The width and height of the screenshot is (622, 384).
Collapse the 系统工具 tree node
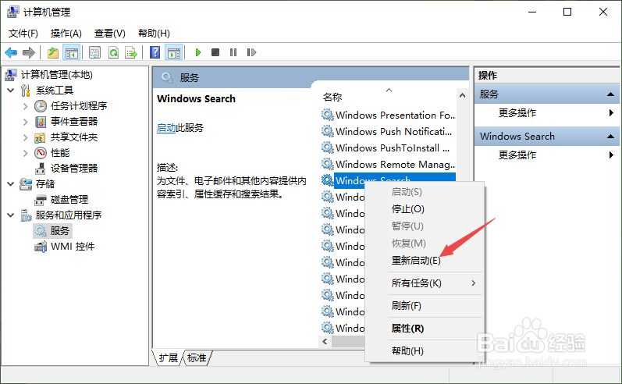[x=11, y=91]
